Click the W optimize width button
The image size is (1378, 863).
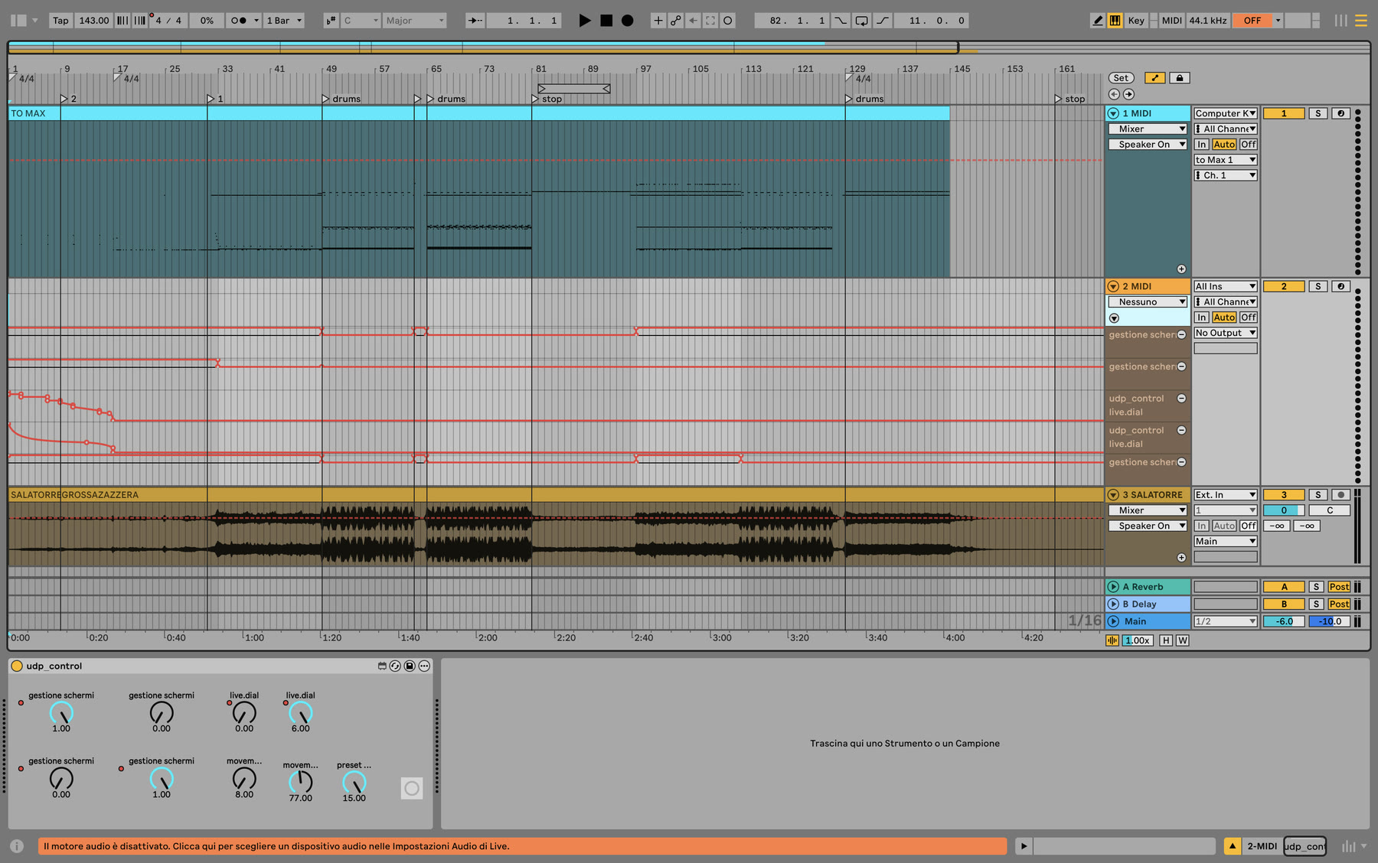[1183, 640]
